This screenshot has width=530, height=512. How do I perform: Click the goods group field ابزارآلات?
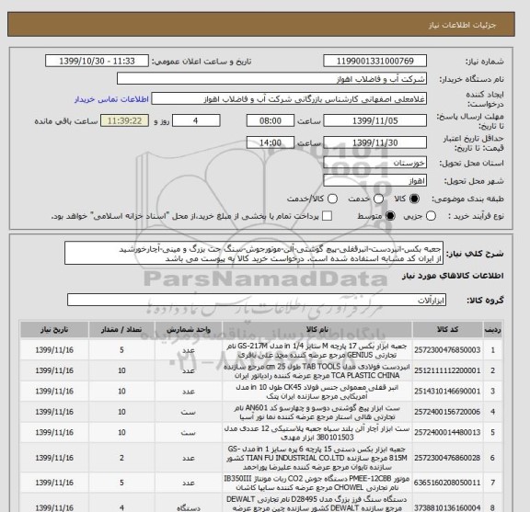pyautogui.click(x=257, y=300)
